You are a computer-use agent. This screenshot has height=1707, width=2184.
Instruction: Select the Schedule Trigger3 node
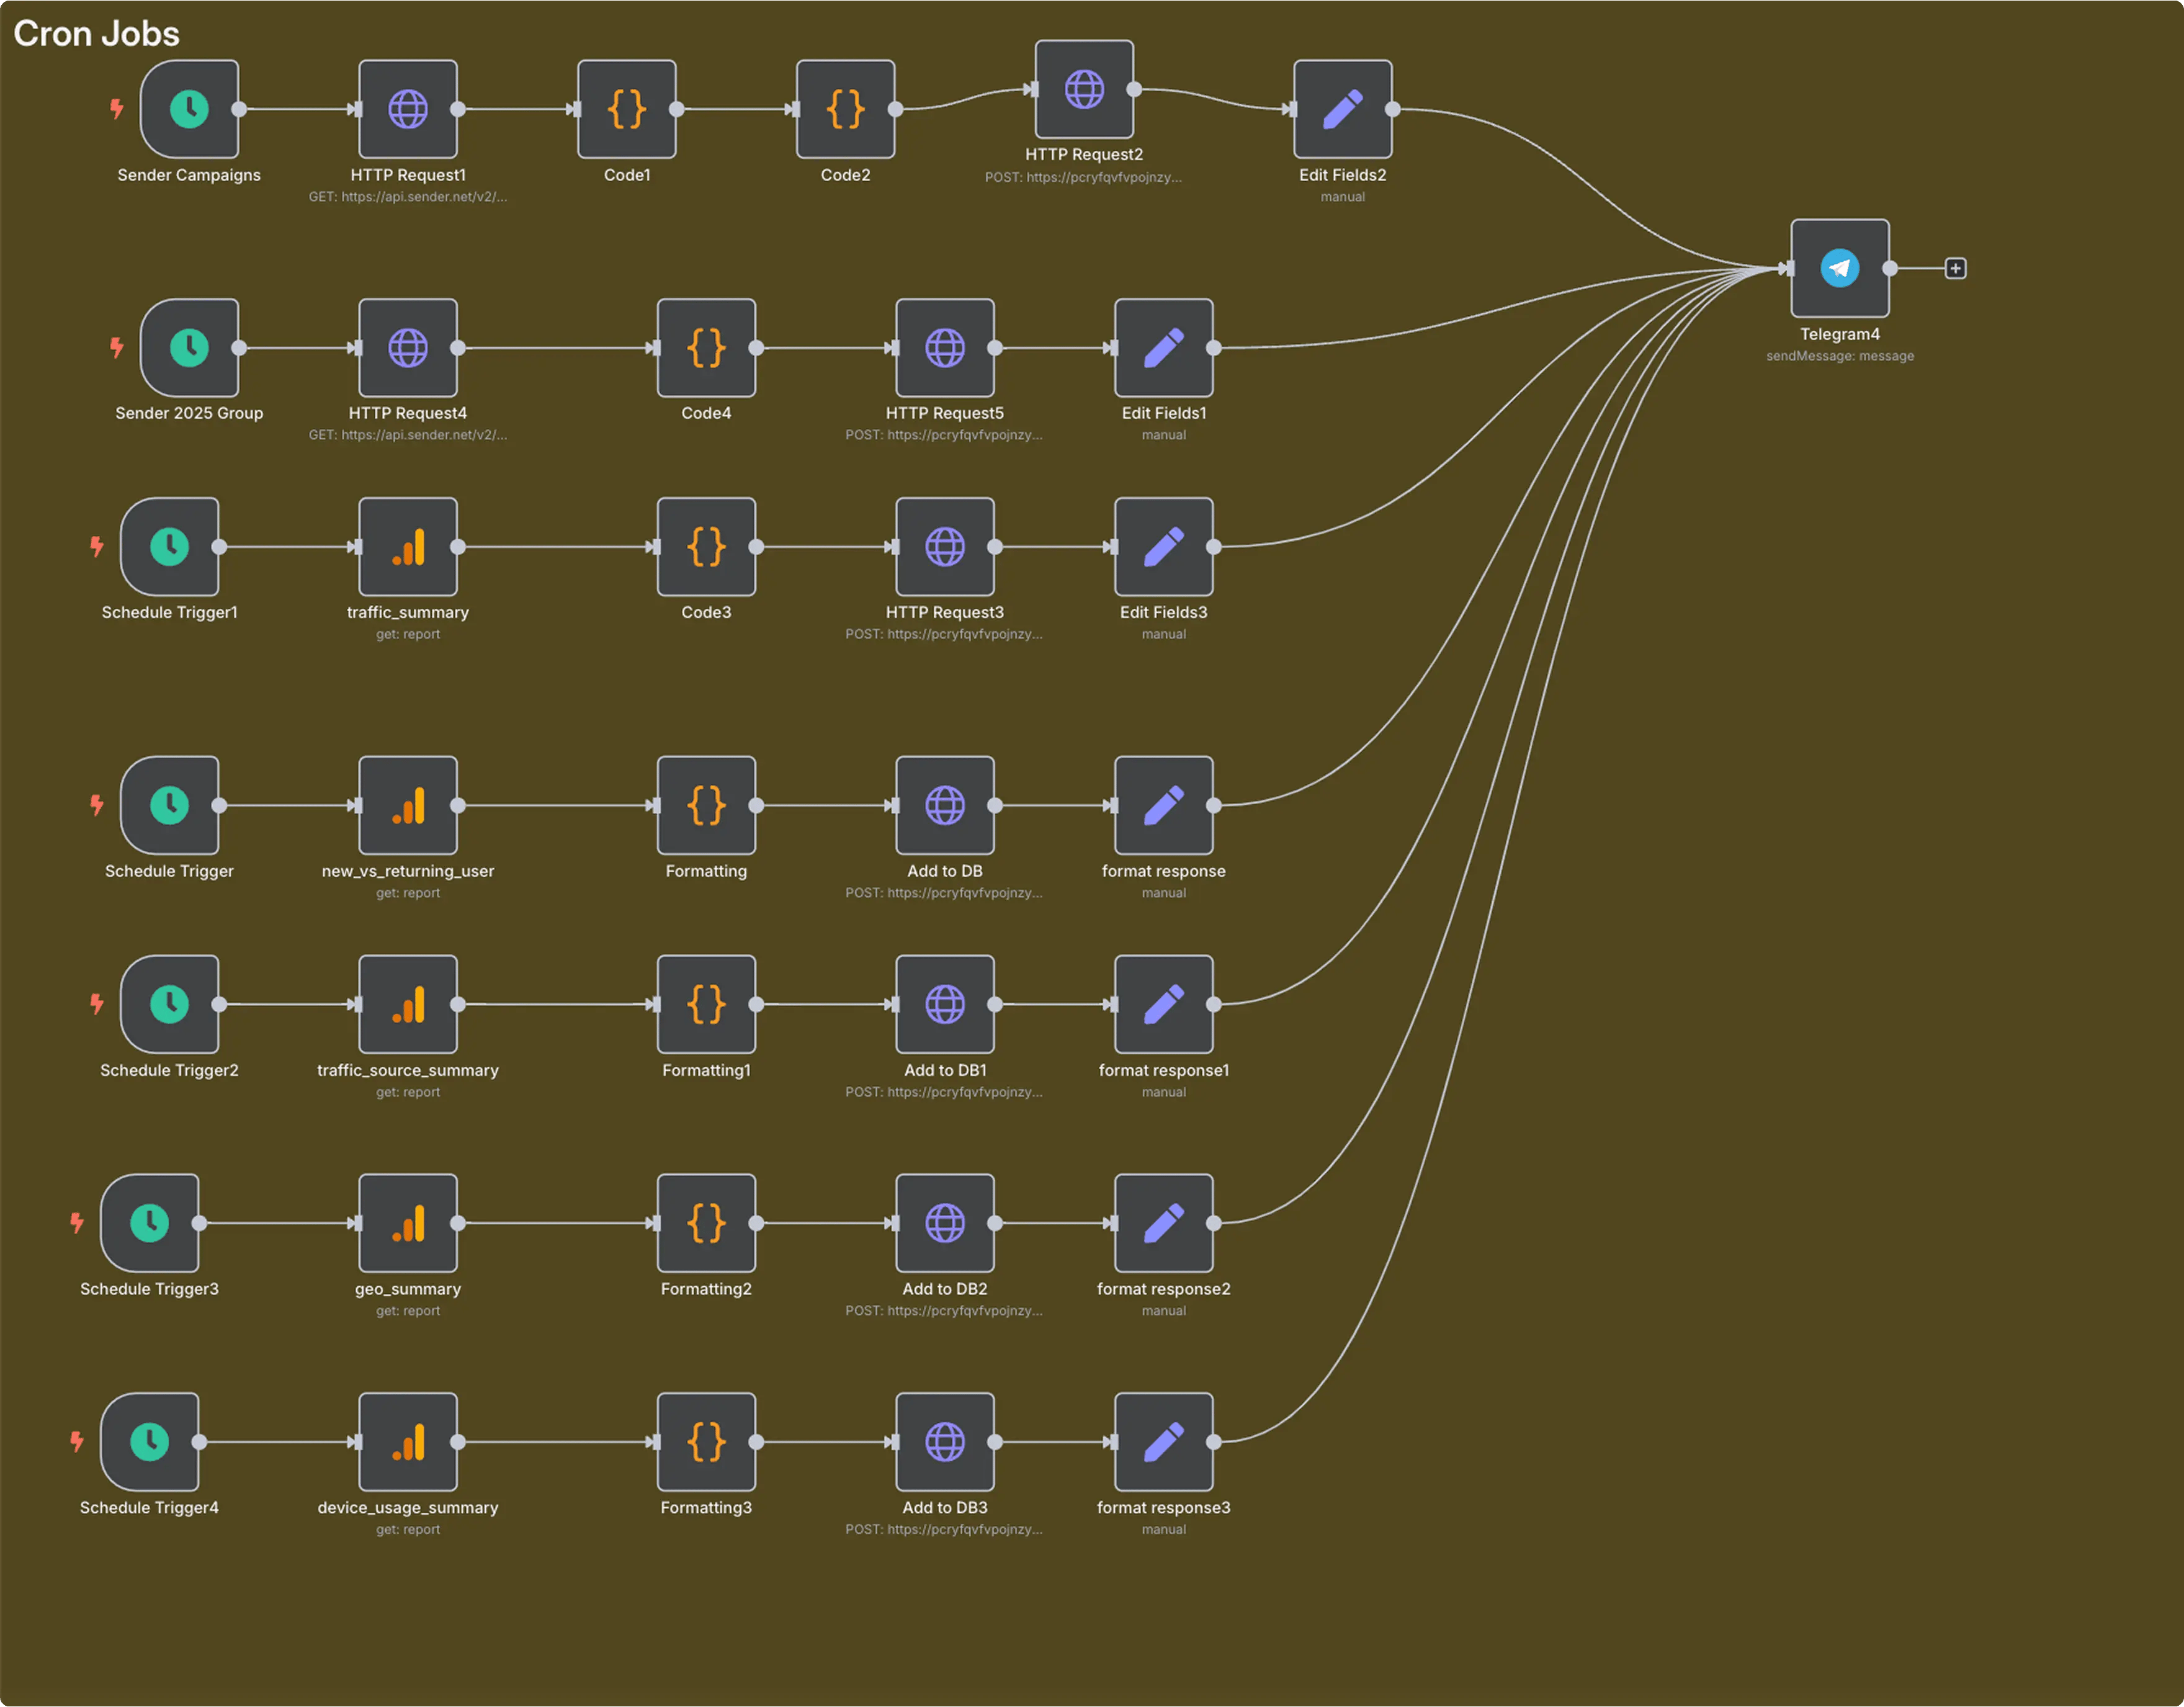149,1223
